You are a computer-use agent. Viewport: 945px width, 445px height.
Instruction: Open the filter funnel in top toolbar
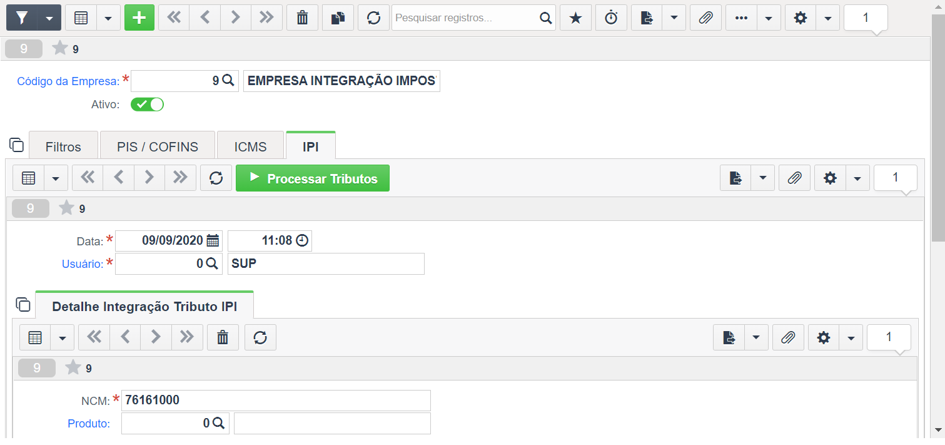point(22,18)
